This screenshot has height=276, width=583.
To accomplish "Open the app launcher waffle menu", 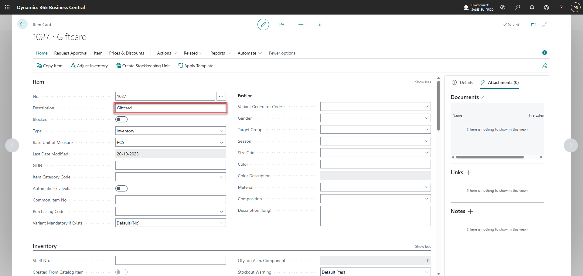I will pos(7,7).
